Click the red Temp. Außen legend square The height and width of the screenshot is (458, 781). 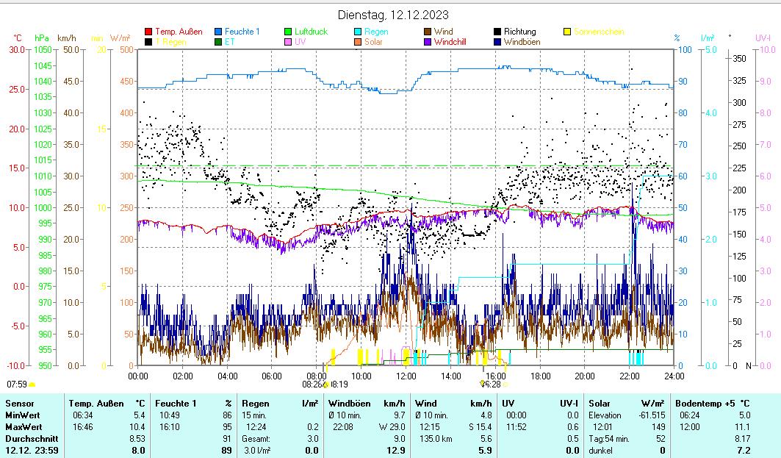[148, 32]
